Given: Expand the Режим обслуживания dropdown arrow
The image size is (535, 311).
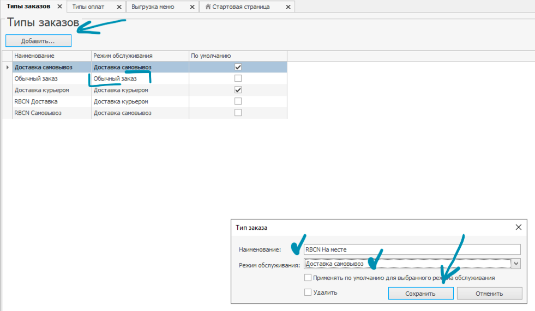Looking at the screenshot, I should click(x=516, y=264).
